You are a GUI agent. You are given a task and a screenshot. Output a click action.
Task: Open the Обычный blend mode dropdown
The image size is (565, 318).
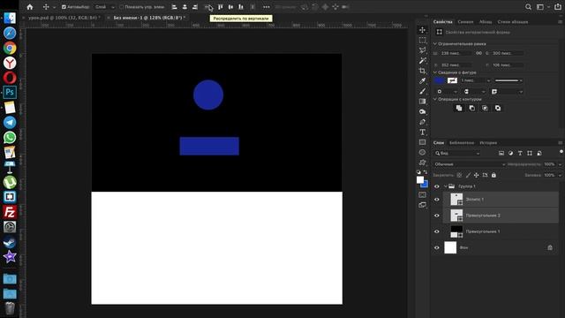[x=470, y=164]
